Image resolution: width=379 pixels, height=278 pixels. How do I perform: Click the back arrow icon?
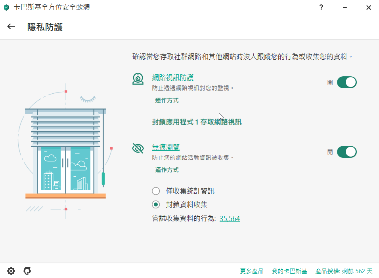point(11,26)
